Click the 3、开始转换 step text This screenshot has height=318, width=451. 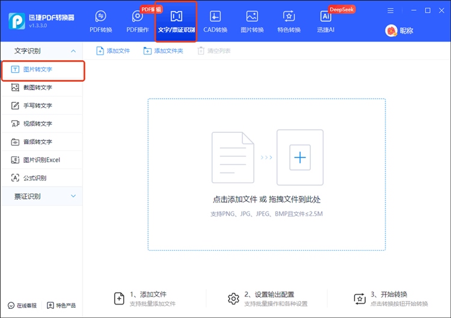click(389, 295)
